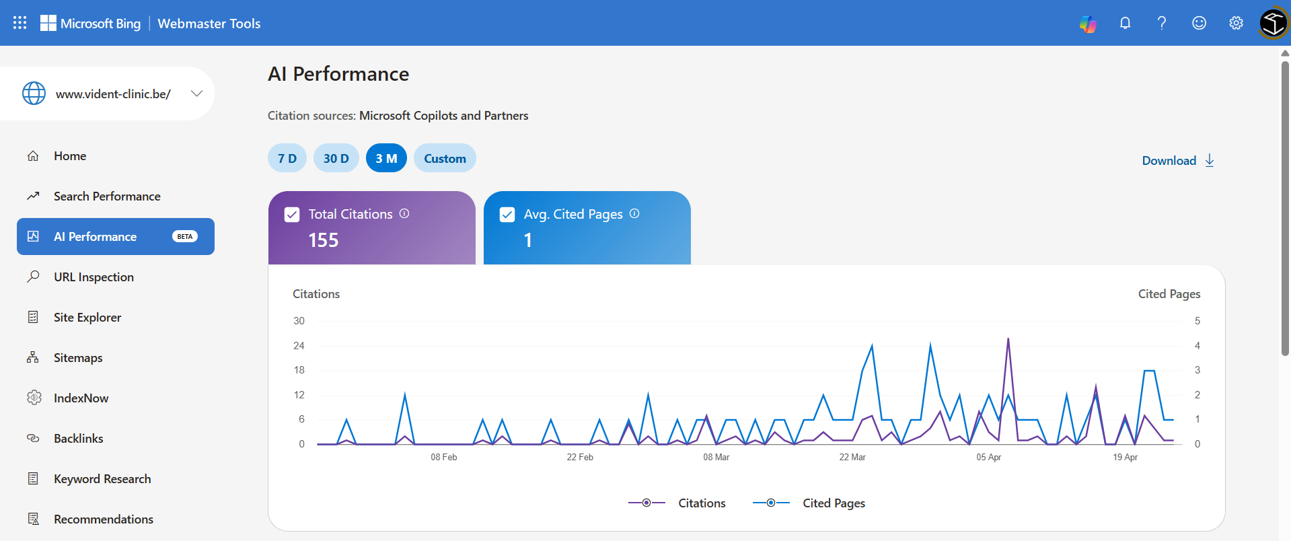
Task: Click the Backlinks chain icon
Action: pyautogui.click(x=33, y=438)
